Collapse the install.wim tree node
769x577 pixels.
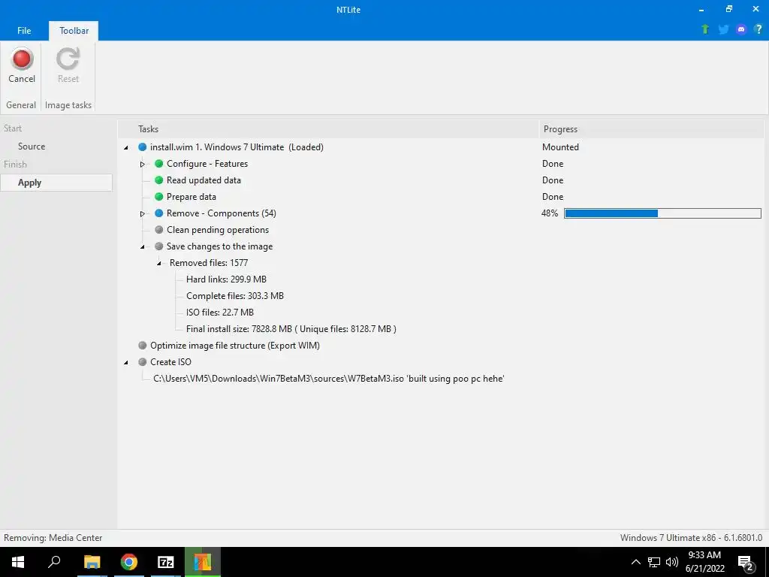coord(126,148)
